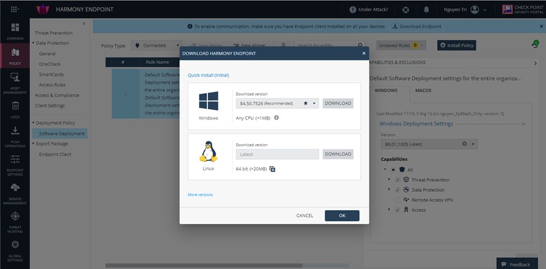Open the 86.01.1005 version dropdown
546x269 pixels.
click(x=473, y=144)
